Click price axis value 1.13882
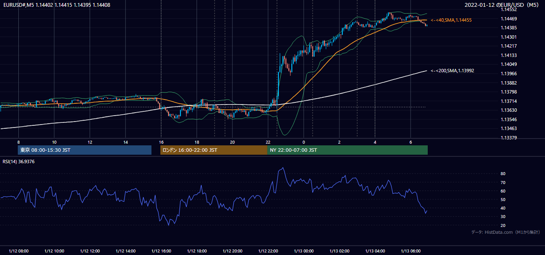Image resolution: width=545 pixels, height=255 pixels. (x=509, y=83)
